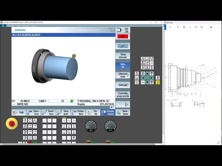Click the technical drawing image in Photos
This screenshot has height=166, width=222.
coord(192,86)
